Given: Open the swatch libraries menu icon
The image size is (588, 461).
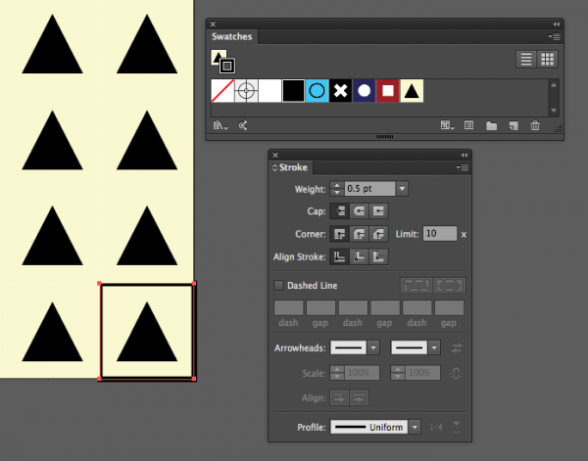Looking at the screenshot, I should [220, 126].
